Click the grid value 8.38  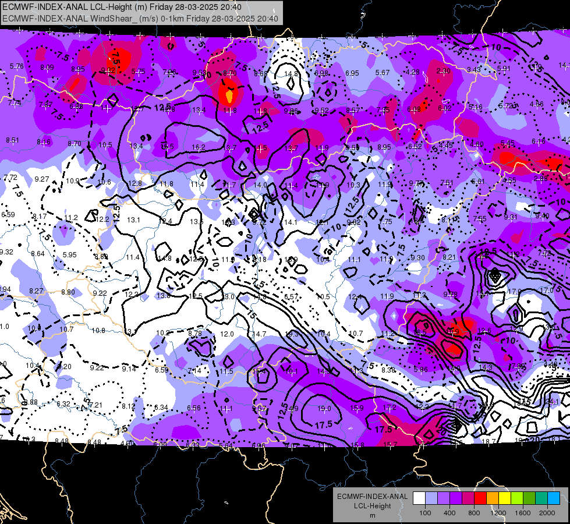click(x=388, y=370)
